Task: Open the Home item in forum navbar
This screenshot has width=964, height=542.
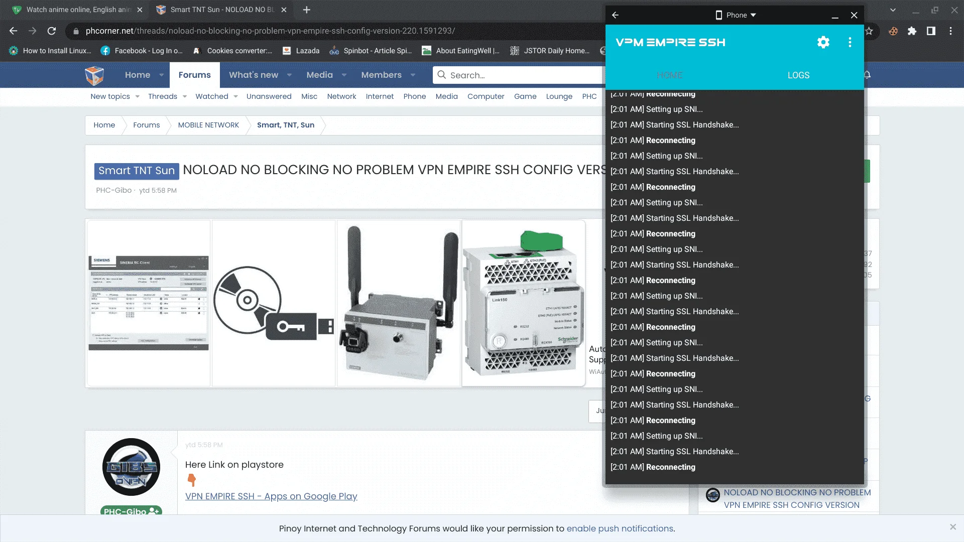Action: pos(138,75)
